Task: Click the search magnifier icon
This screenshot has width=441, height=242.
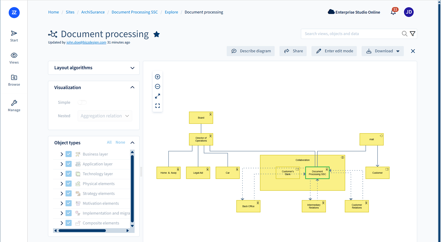Action: click(405, 34)
